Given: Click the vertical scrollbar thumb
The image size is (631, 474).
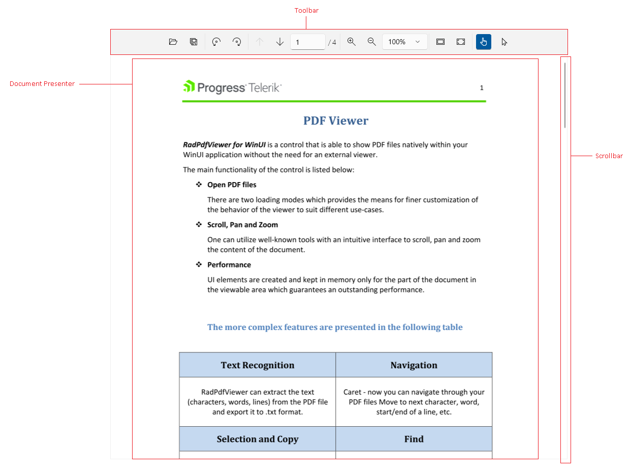Looking at the screenshot, I should [x=565, y=95].
